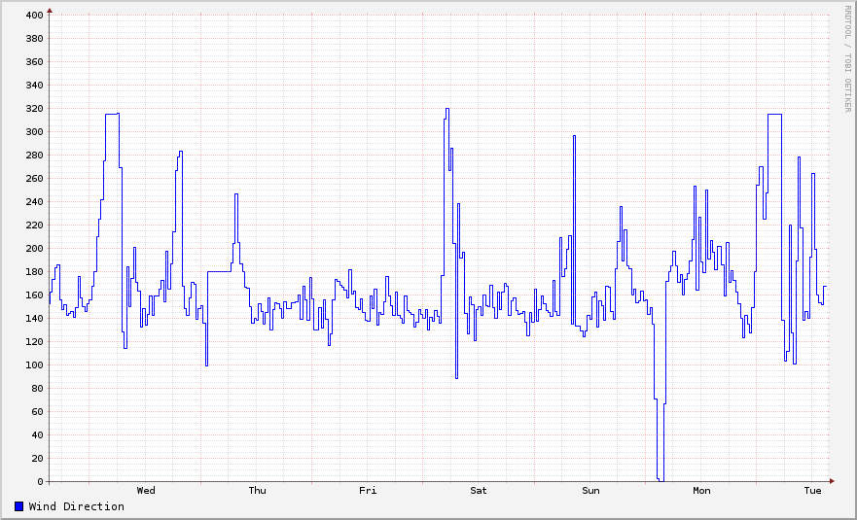Click the 400 y-axis value
Viewport: 857px width, 520px height.
pos(34,16)
